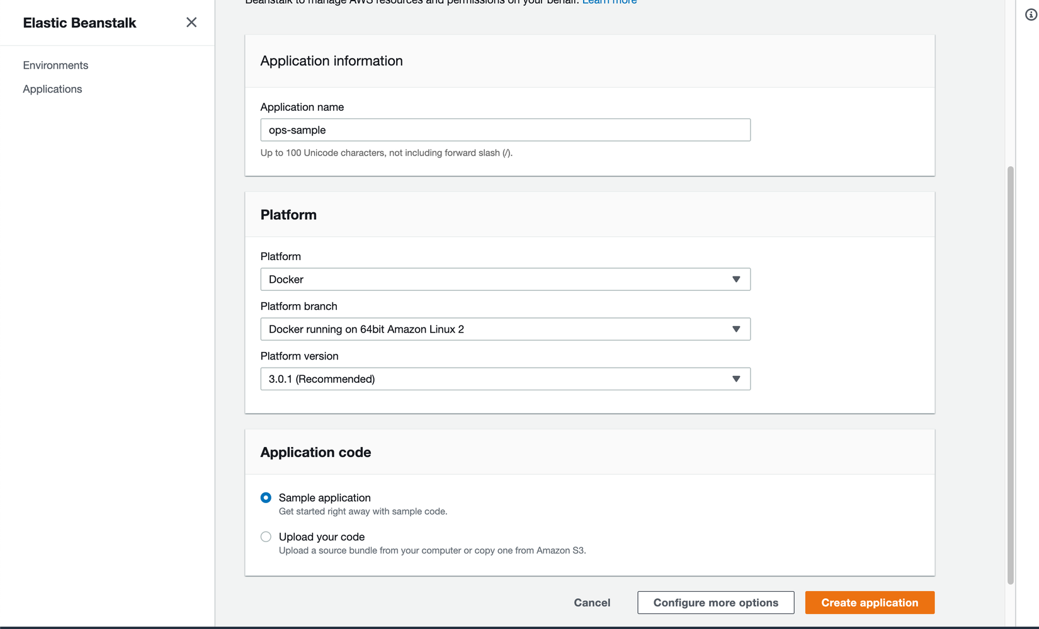Screen dimensions: 1039x629
Task: Click the Elastic Beanstalk sidebar title
Action: coord(79,23)
